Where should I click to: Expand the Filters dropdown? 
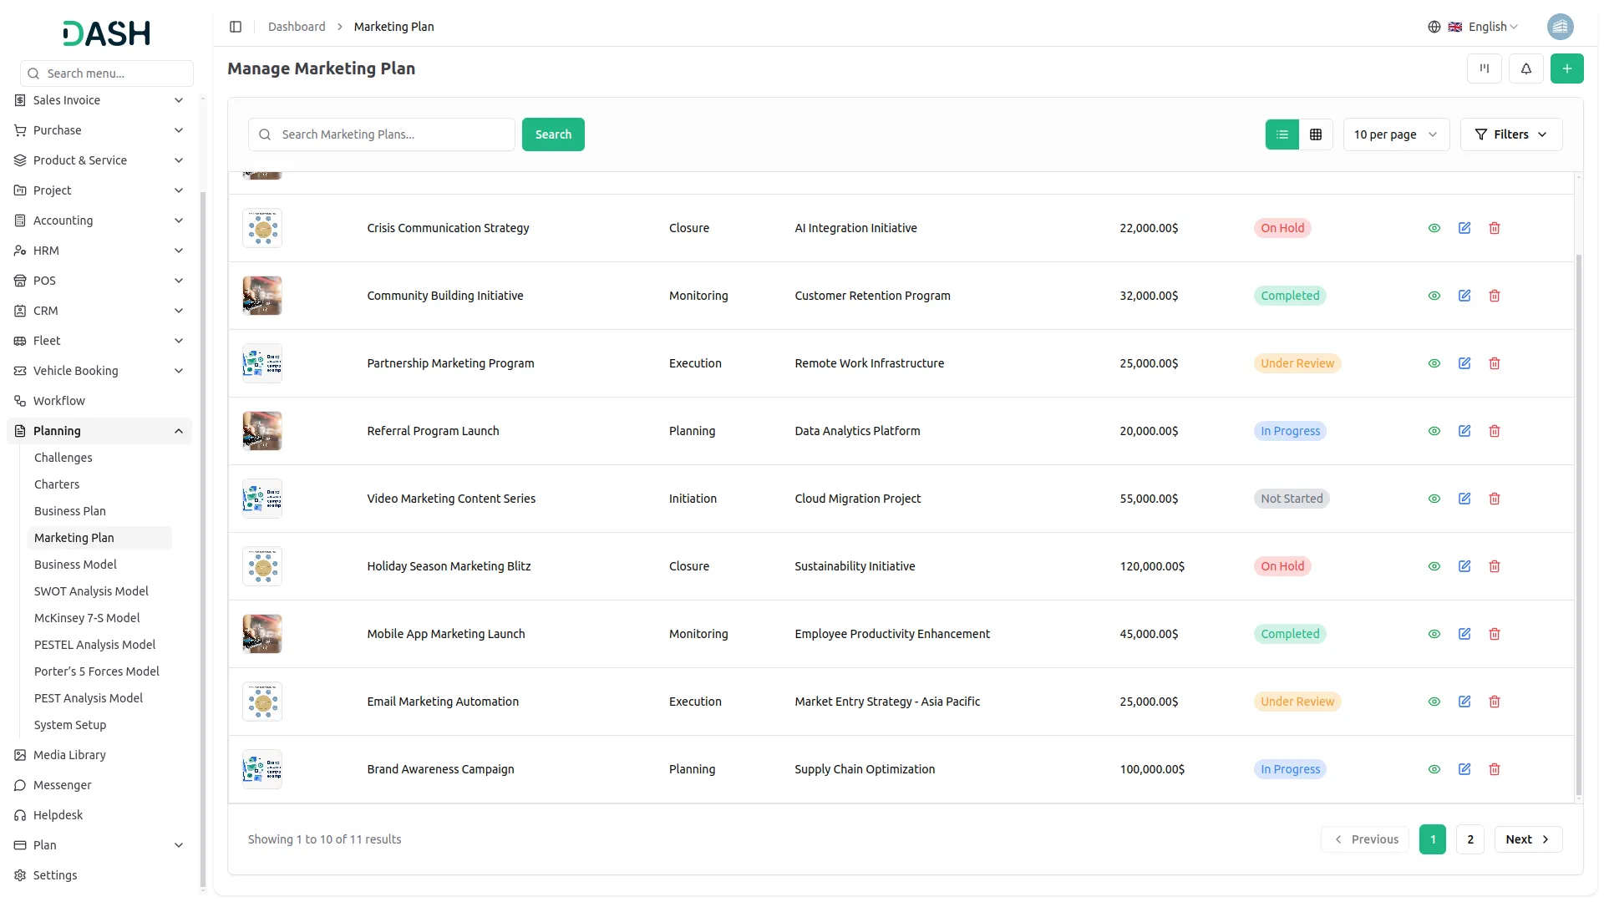coord(1510,134)
